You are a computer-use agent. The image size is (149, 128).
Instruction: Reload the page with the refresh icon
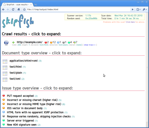[13, 10]
